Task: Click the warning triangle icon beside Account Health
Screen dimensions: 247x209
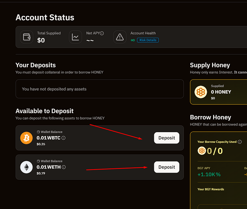Action: [120, 37]
